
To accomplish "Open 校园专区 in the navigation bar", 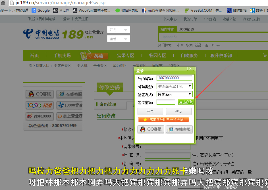I will point(157,55).
